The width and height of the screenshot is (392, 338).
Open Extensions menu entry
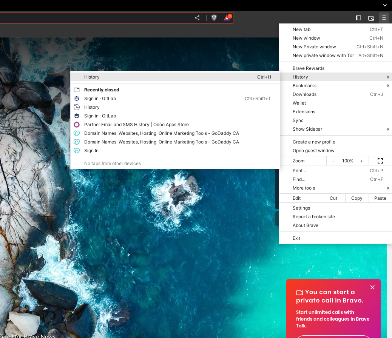pos(335,112)
